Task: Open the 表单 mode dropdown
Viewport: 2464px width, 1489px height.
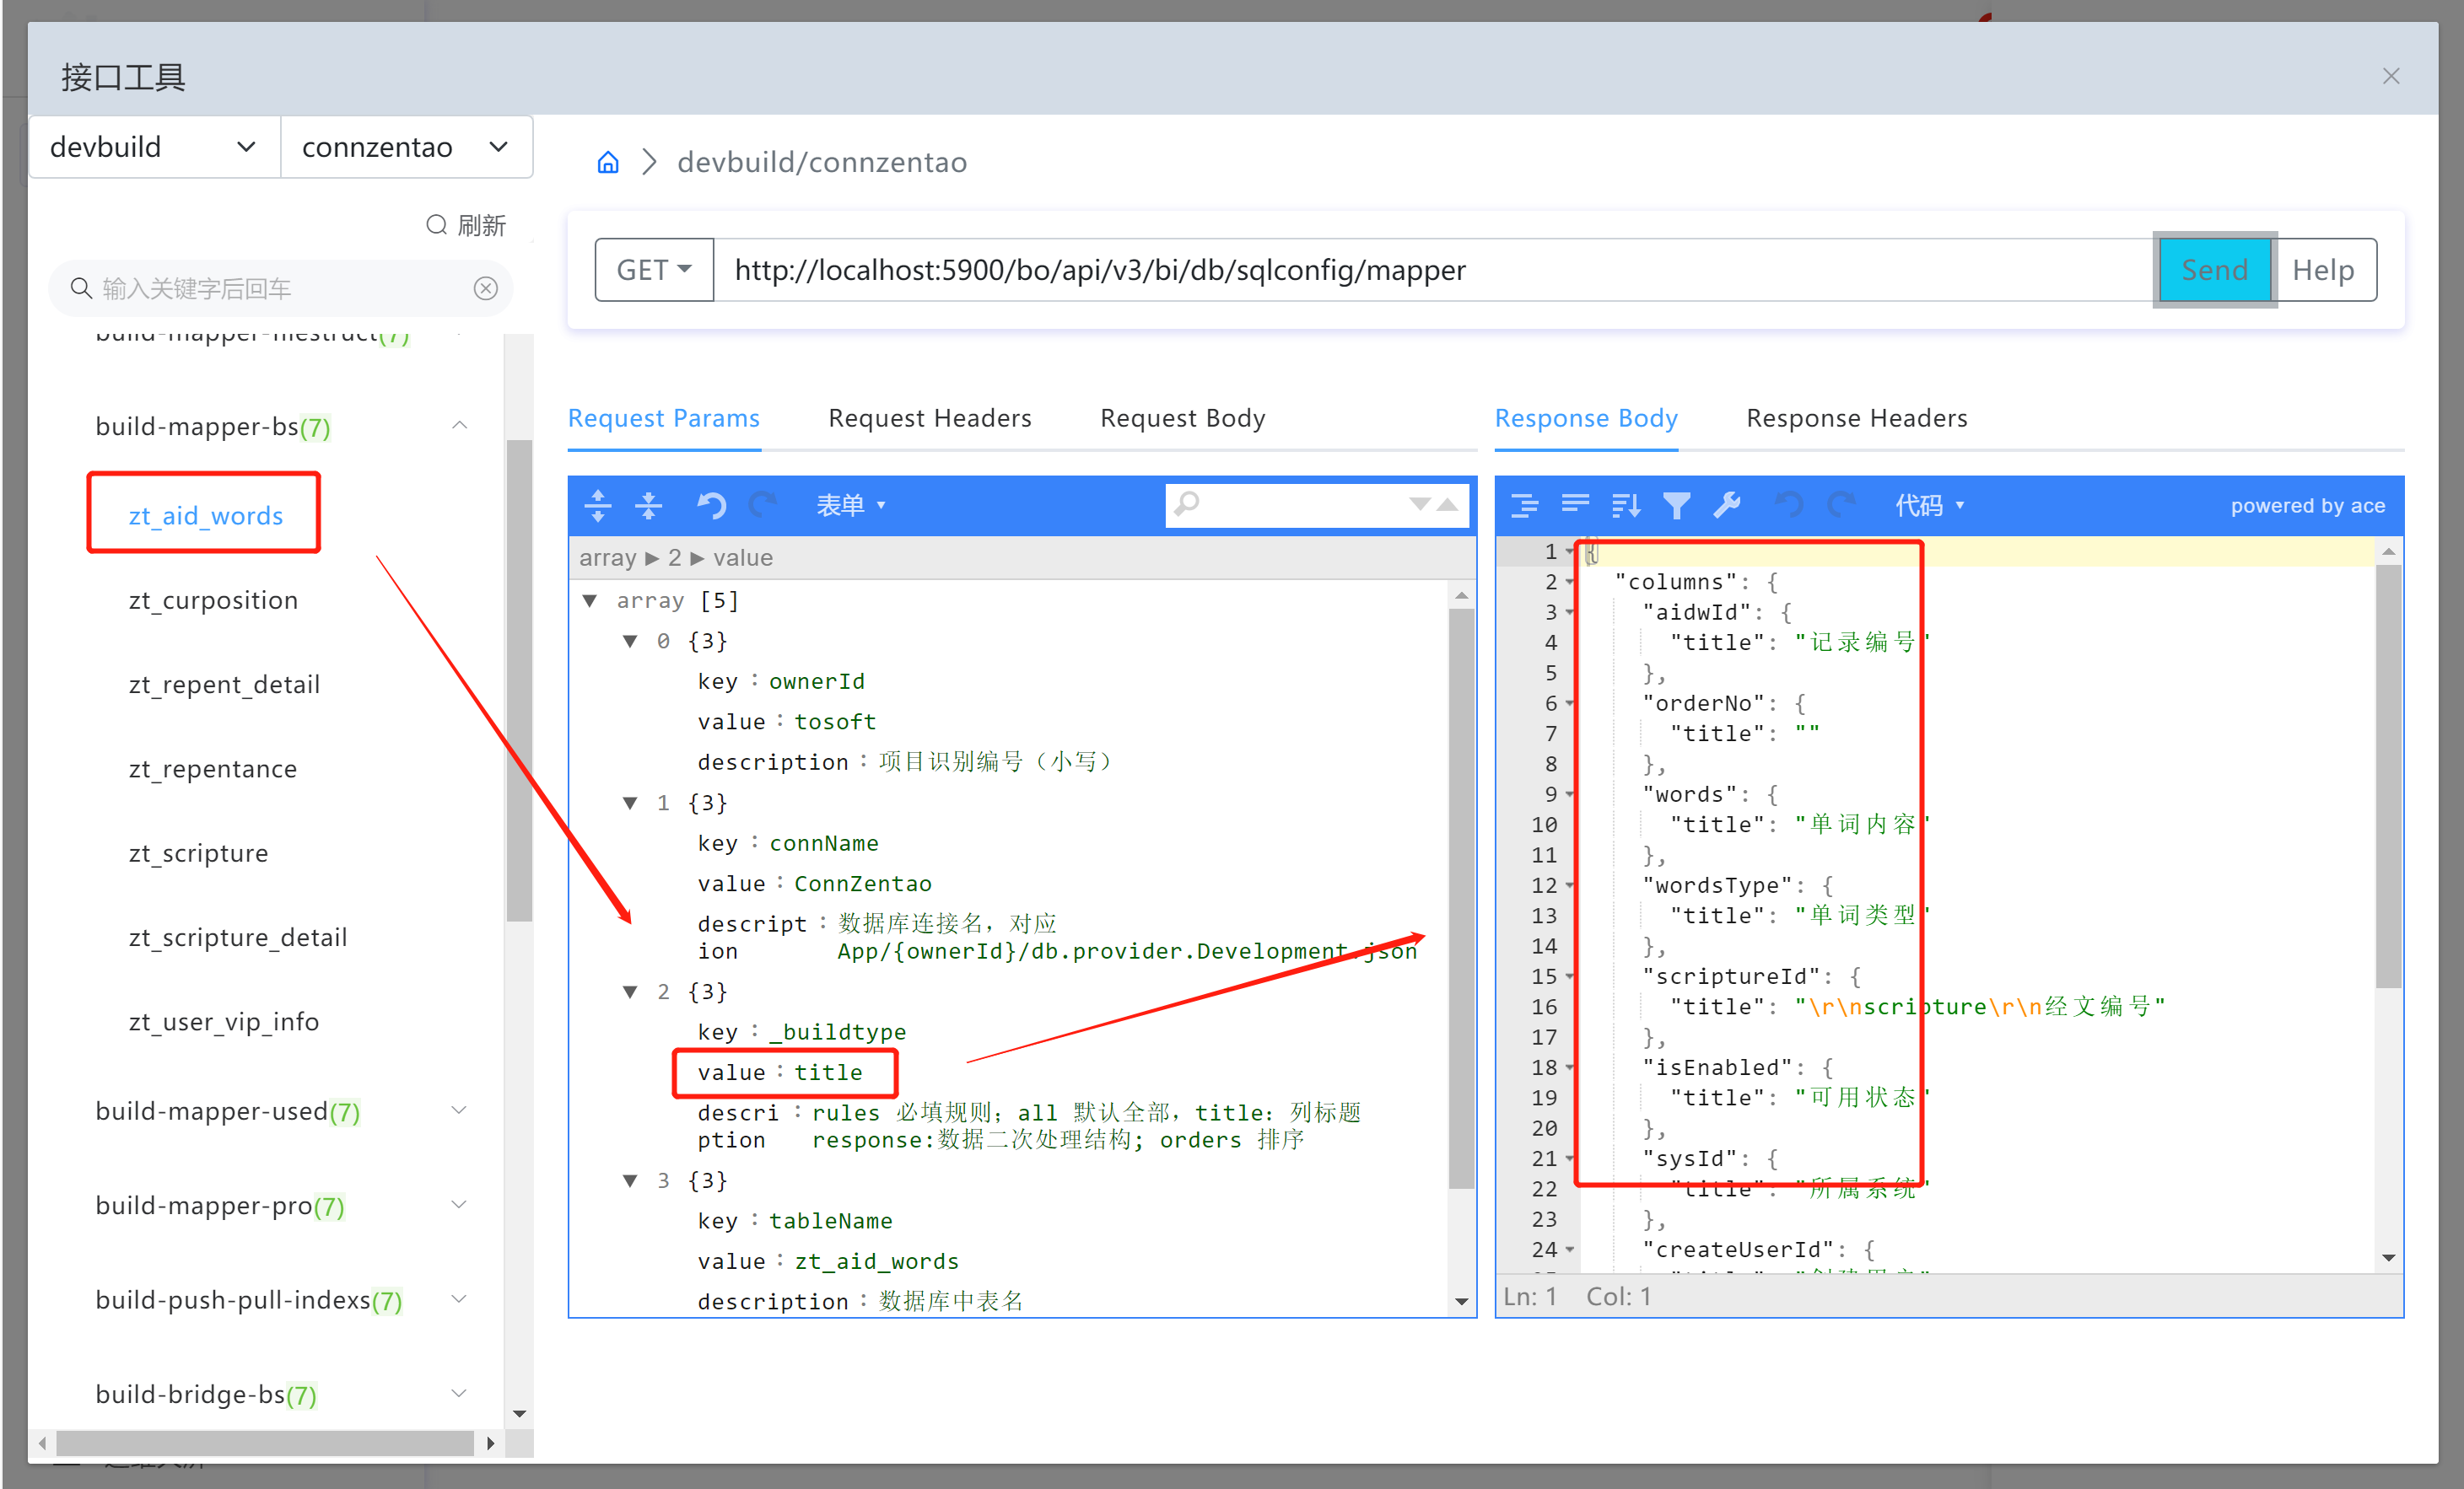Action: point(851,505)
